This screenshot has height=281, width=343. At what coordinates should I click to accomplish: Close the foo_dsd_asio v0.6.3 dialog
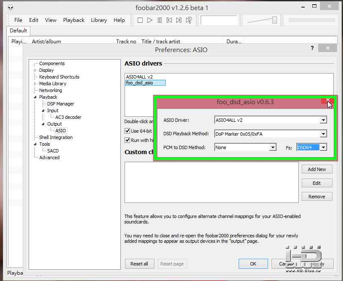[327, 101]
